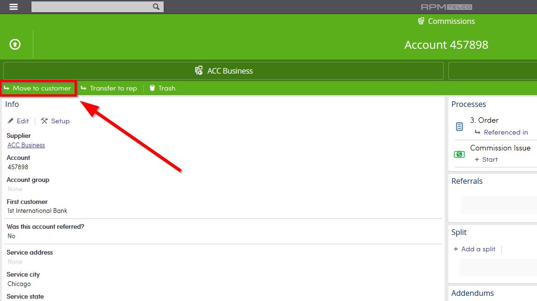The image size is (537, 301).
Task: Click the dollar icon next to Commission Issue
Action: tap(459, 154)
